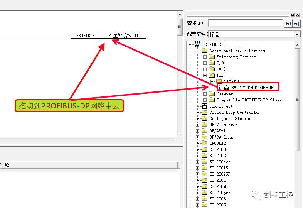Click the Compatible PROFIBUS DP Slaves folder icon
This screenshot has width=303, height=208.
coord(212,100)
